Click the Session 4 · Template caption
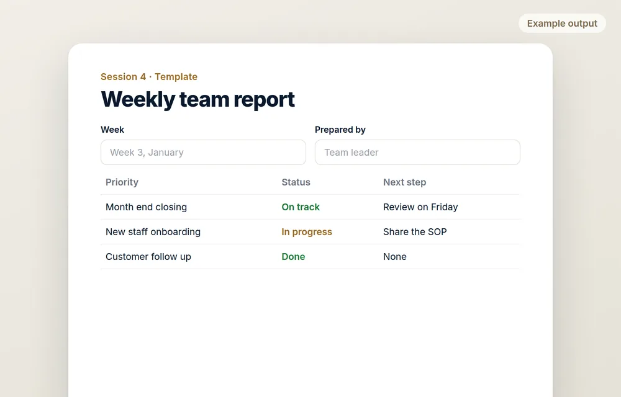 pyautogui.click(x=149, y=77)
